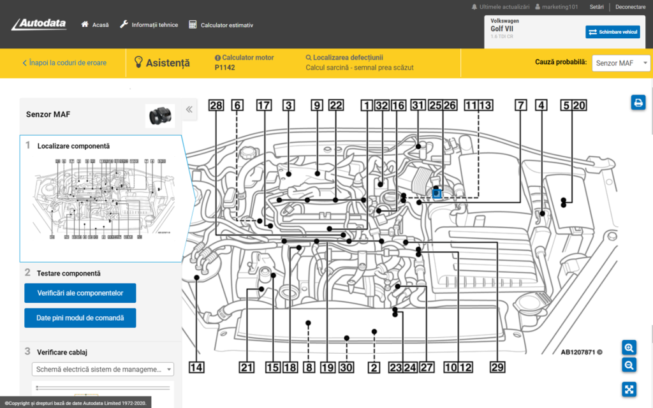Expand the diagram to fullscreen
Screen dimensions: 653x408
click(629, 389)
